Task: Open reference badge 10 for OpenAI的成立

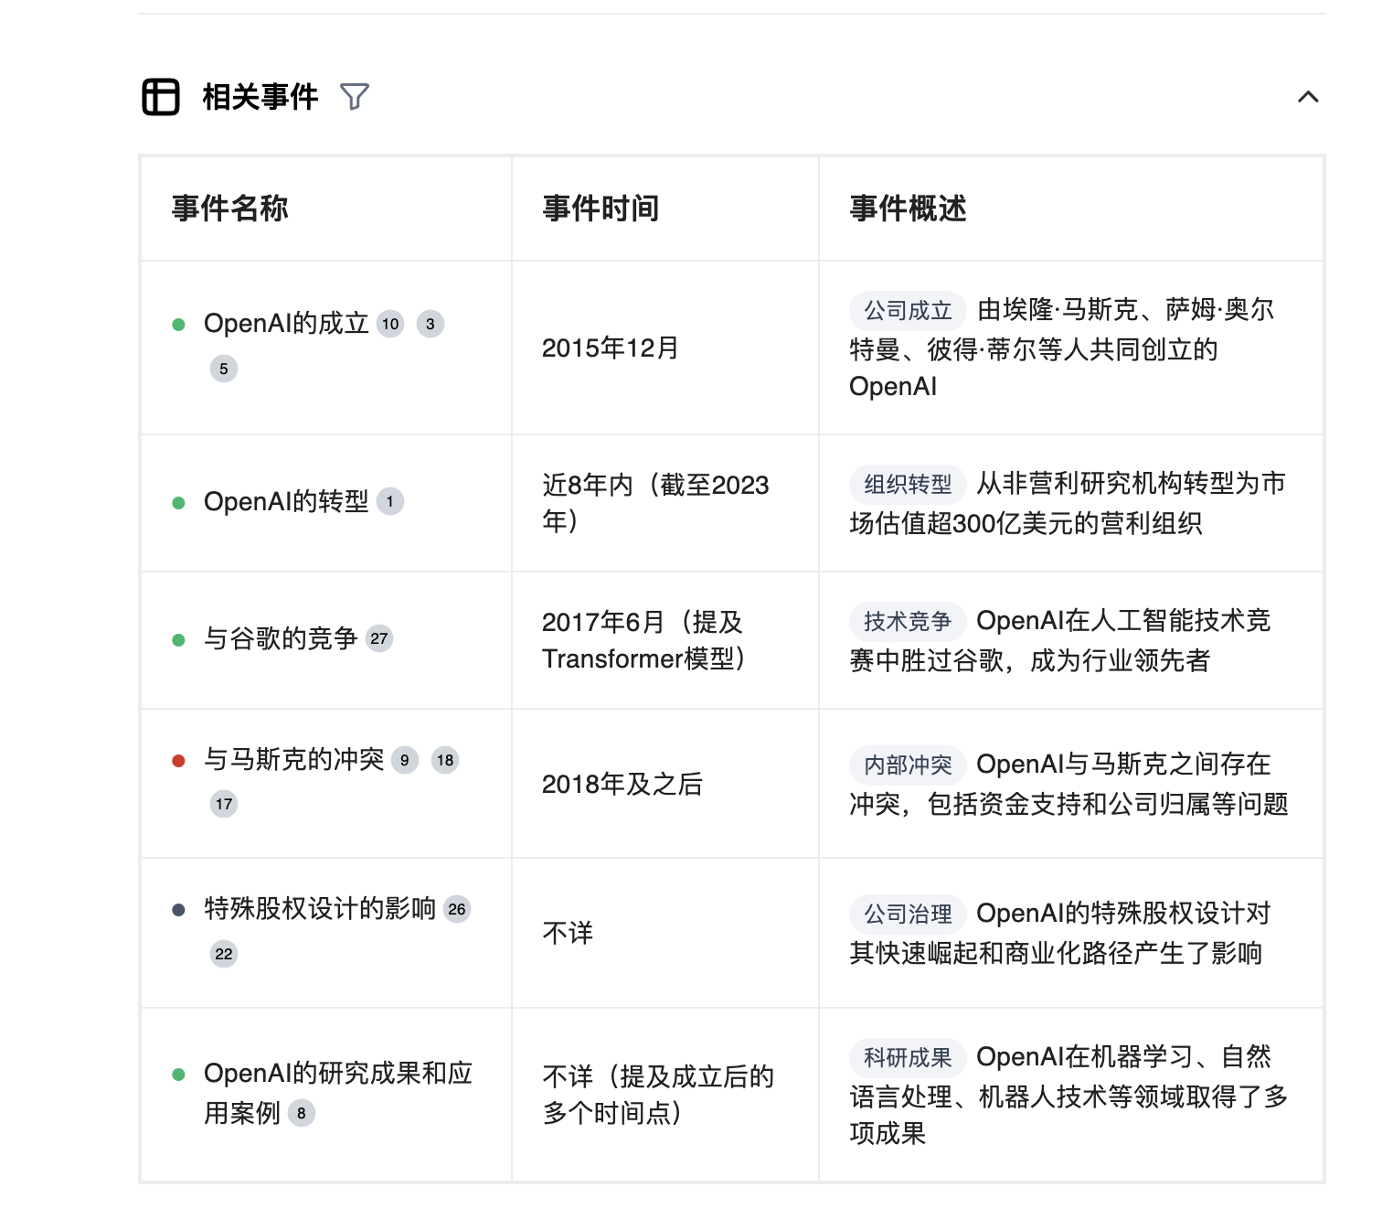Action: pyautogui.click(x=390, y=324)
